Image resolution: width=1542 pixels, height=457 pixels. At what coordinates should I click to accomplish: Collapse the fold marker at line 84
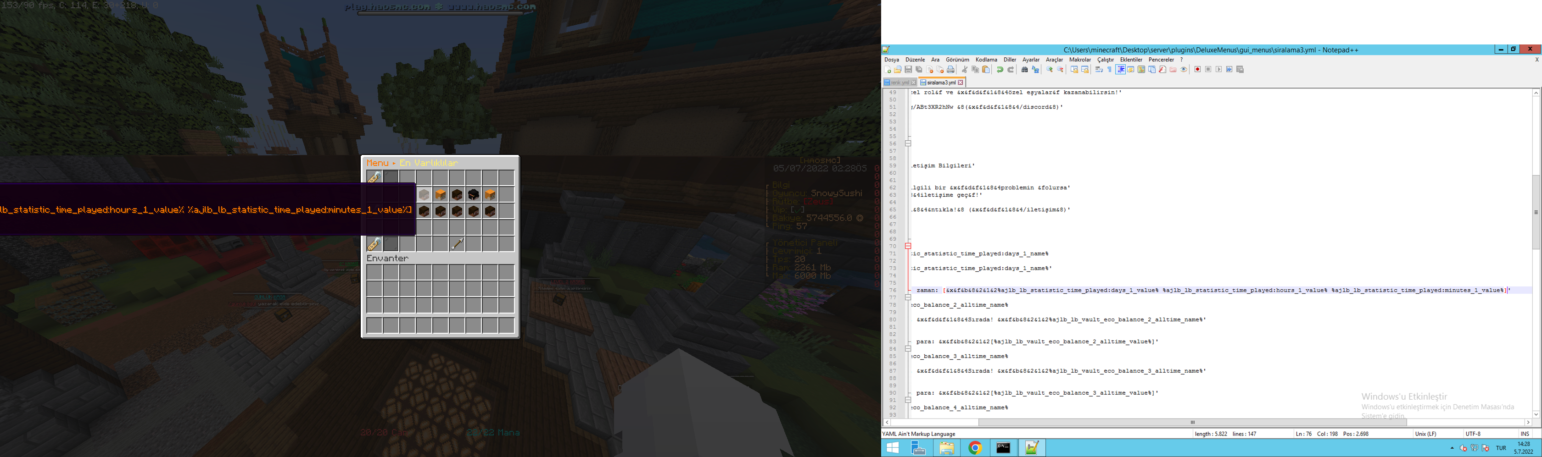[908, 349]
